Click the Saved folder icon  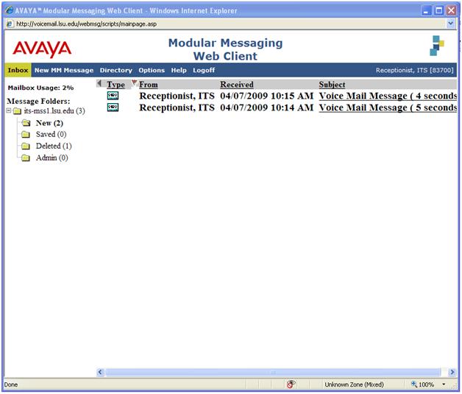(x=26, y=135)
